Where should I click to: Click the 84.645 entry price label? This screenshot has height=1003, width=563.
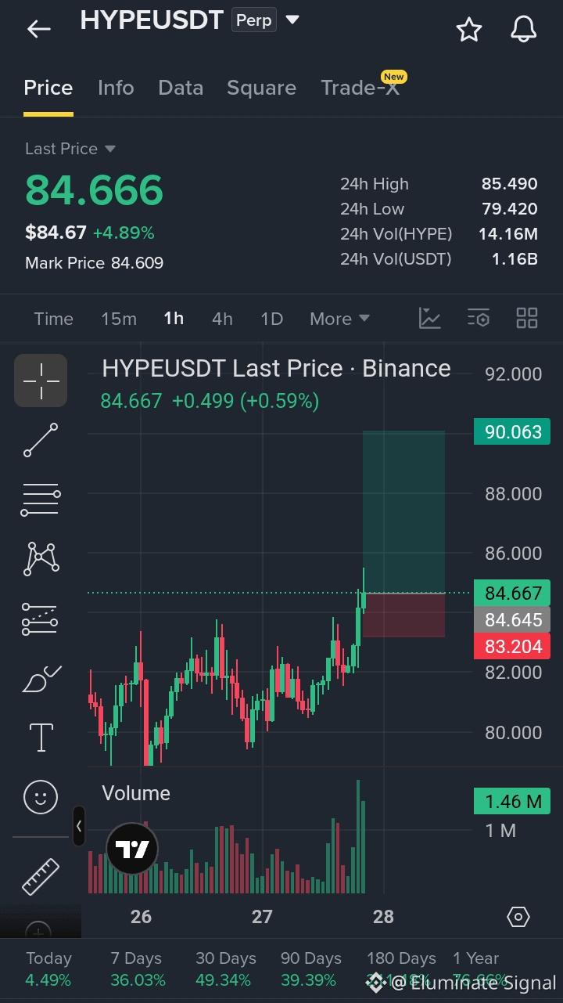512,620
